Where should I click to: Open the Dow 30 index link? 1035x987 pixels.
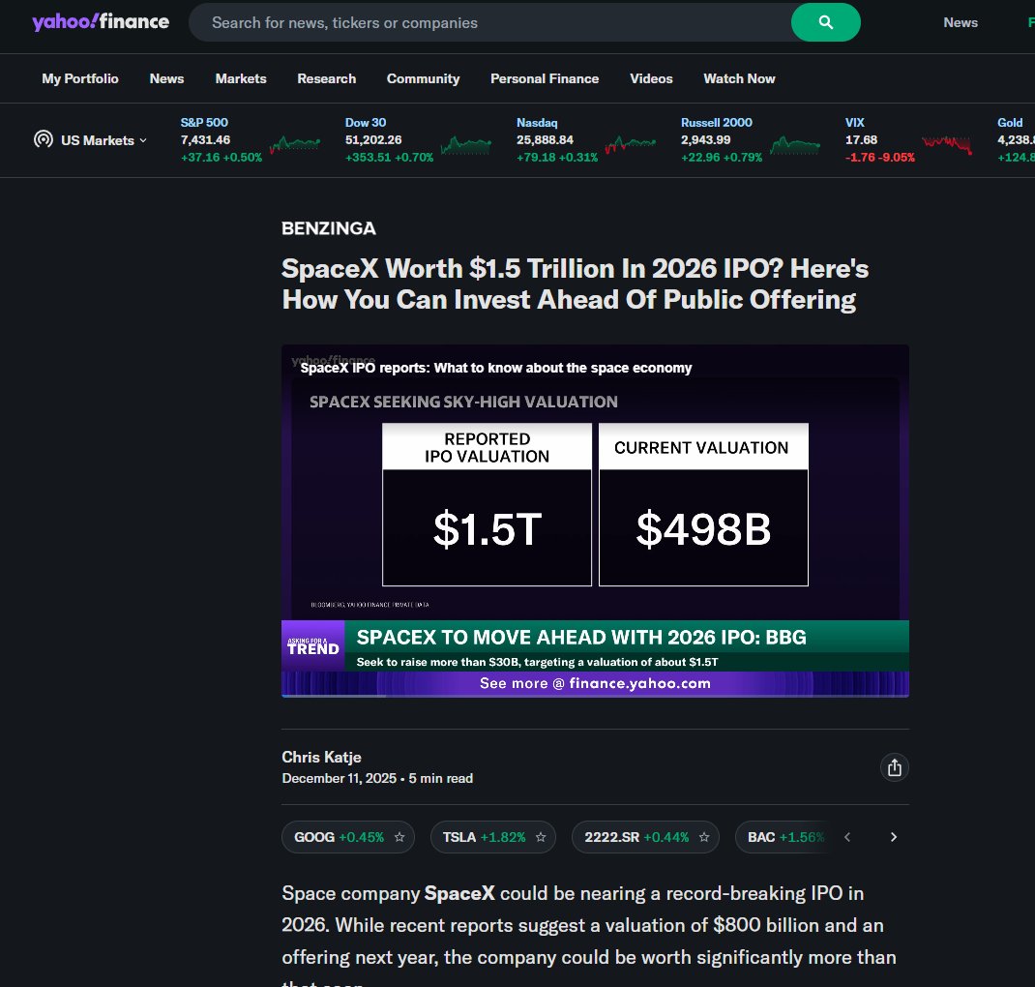(x=366, y=123)
